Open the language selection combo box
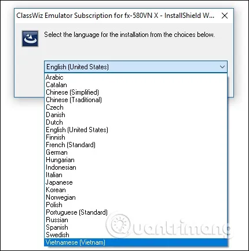Viewport: 249px width, 251px height. (136, 67)
